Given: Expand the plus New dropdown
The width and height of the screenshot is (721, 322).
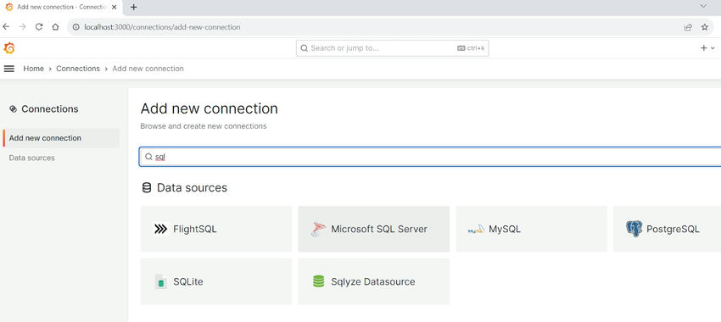Looking at the screenshot, I should (x=707, y=47).
